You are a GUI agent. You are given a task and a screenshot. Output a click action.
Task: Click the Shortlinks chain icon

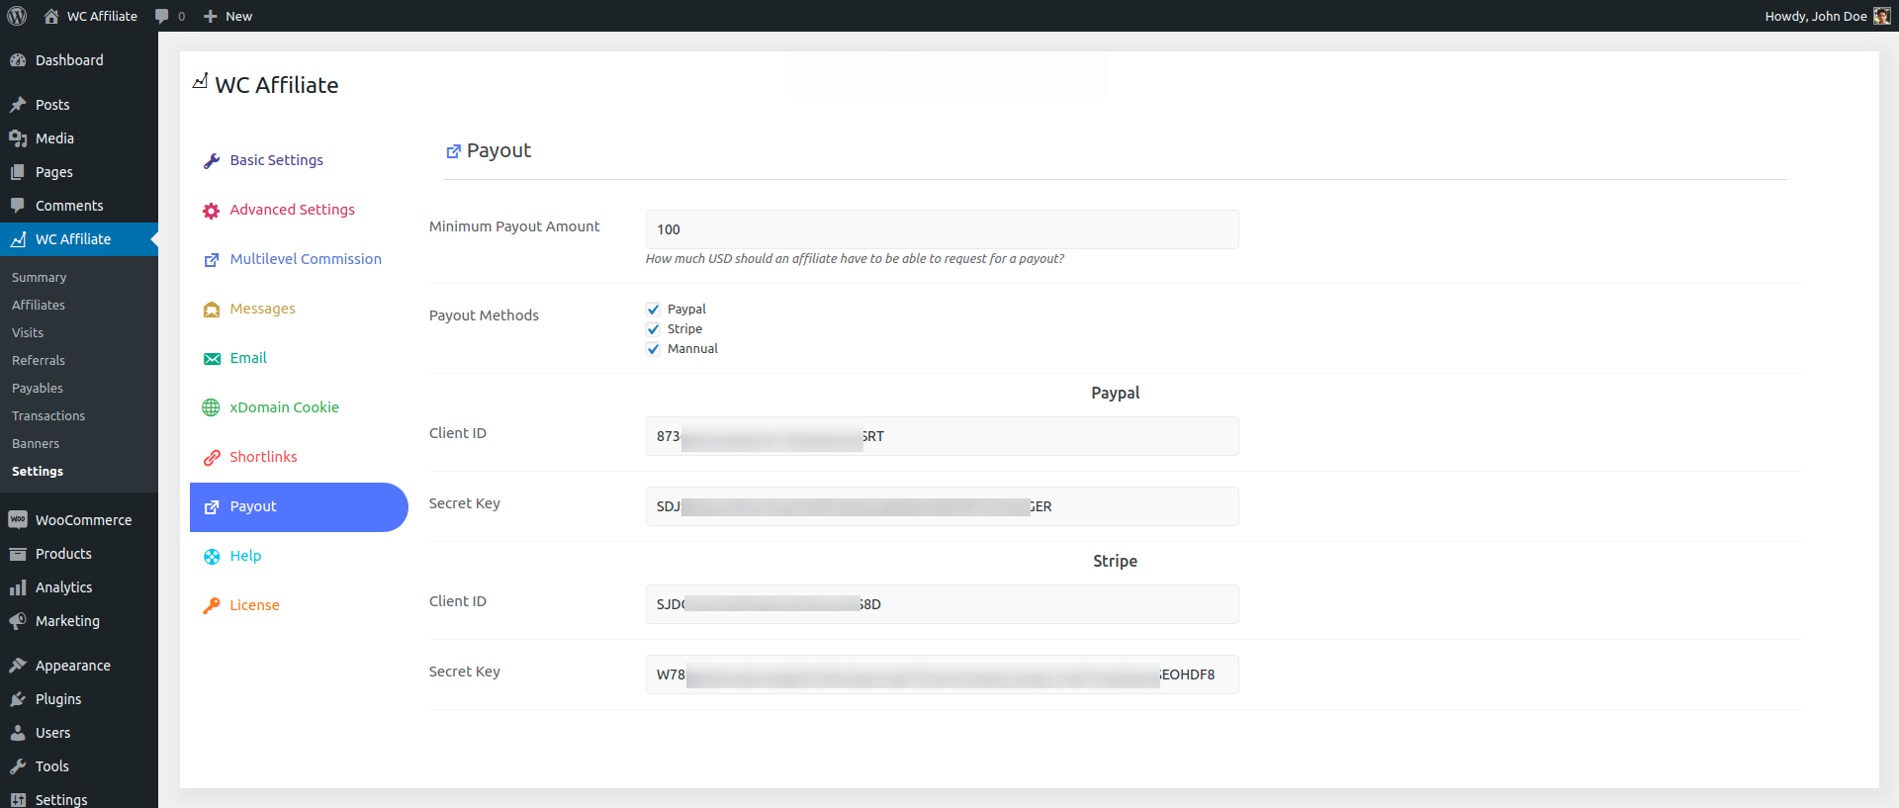coord(212,457)
